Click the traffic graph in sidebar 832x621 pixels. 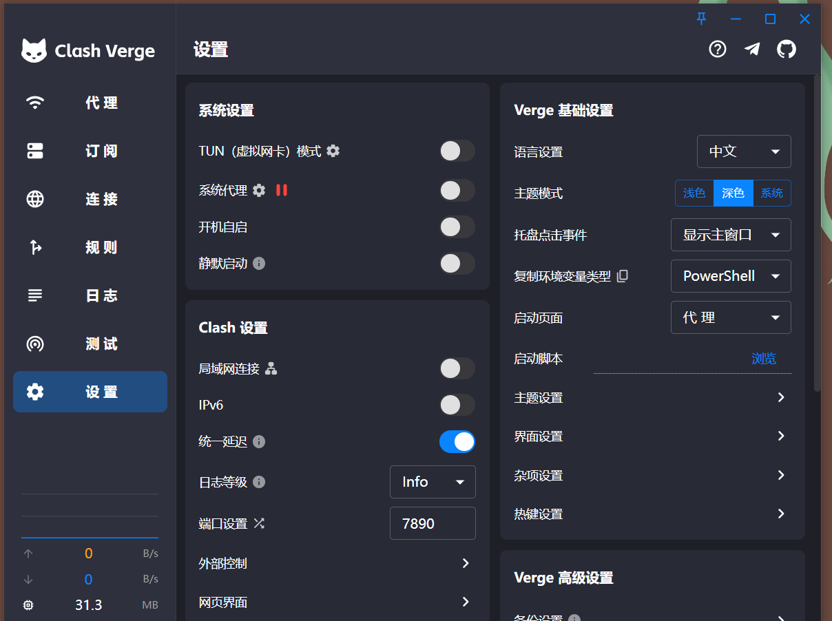[x=90, y=516]
